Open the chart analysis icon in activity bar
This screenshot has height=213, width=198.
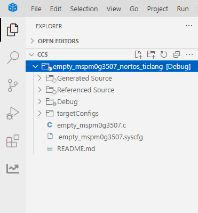[x=13, y=169]
